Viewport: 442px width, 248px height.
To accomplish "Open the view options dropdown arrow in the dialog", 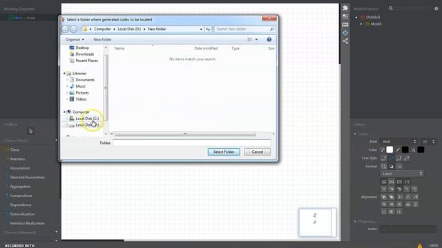I will 256,40.
